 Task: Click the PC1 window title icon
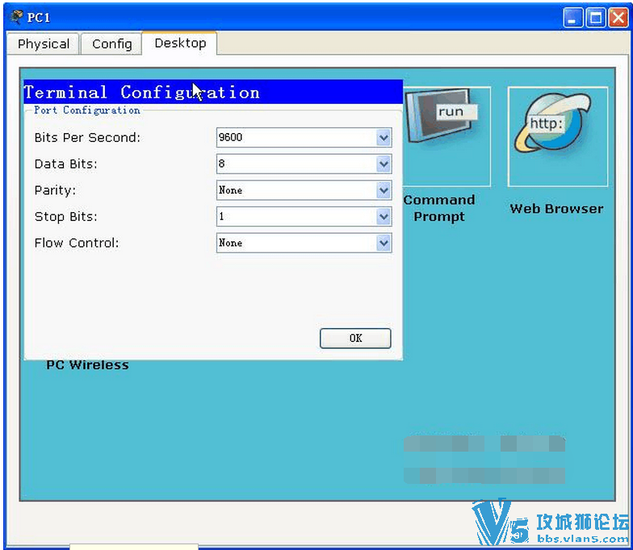tap(16, 17)
